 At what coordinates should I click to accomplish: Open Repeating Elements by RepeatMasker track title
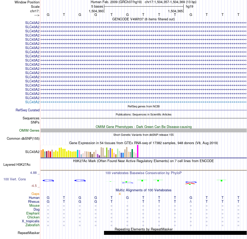click(144, 229)
